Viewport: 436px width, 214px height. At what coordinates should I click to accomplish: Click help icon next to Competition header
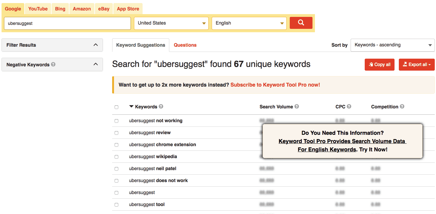pyautogui.click(x=402, y=107)
